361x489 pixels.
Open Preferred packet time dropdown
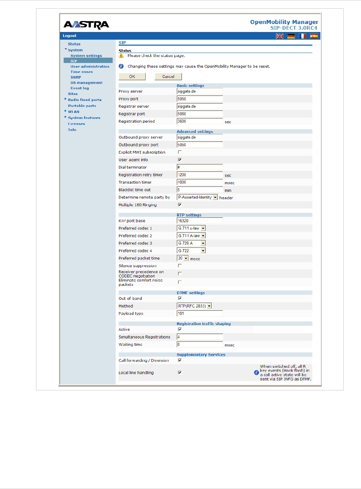point(183,258)
